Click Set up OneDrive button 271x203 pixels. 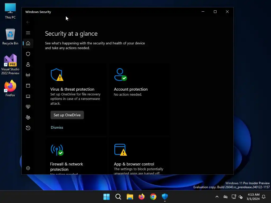[67, 115]
